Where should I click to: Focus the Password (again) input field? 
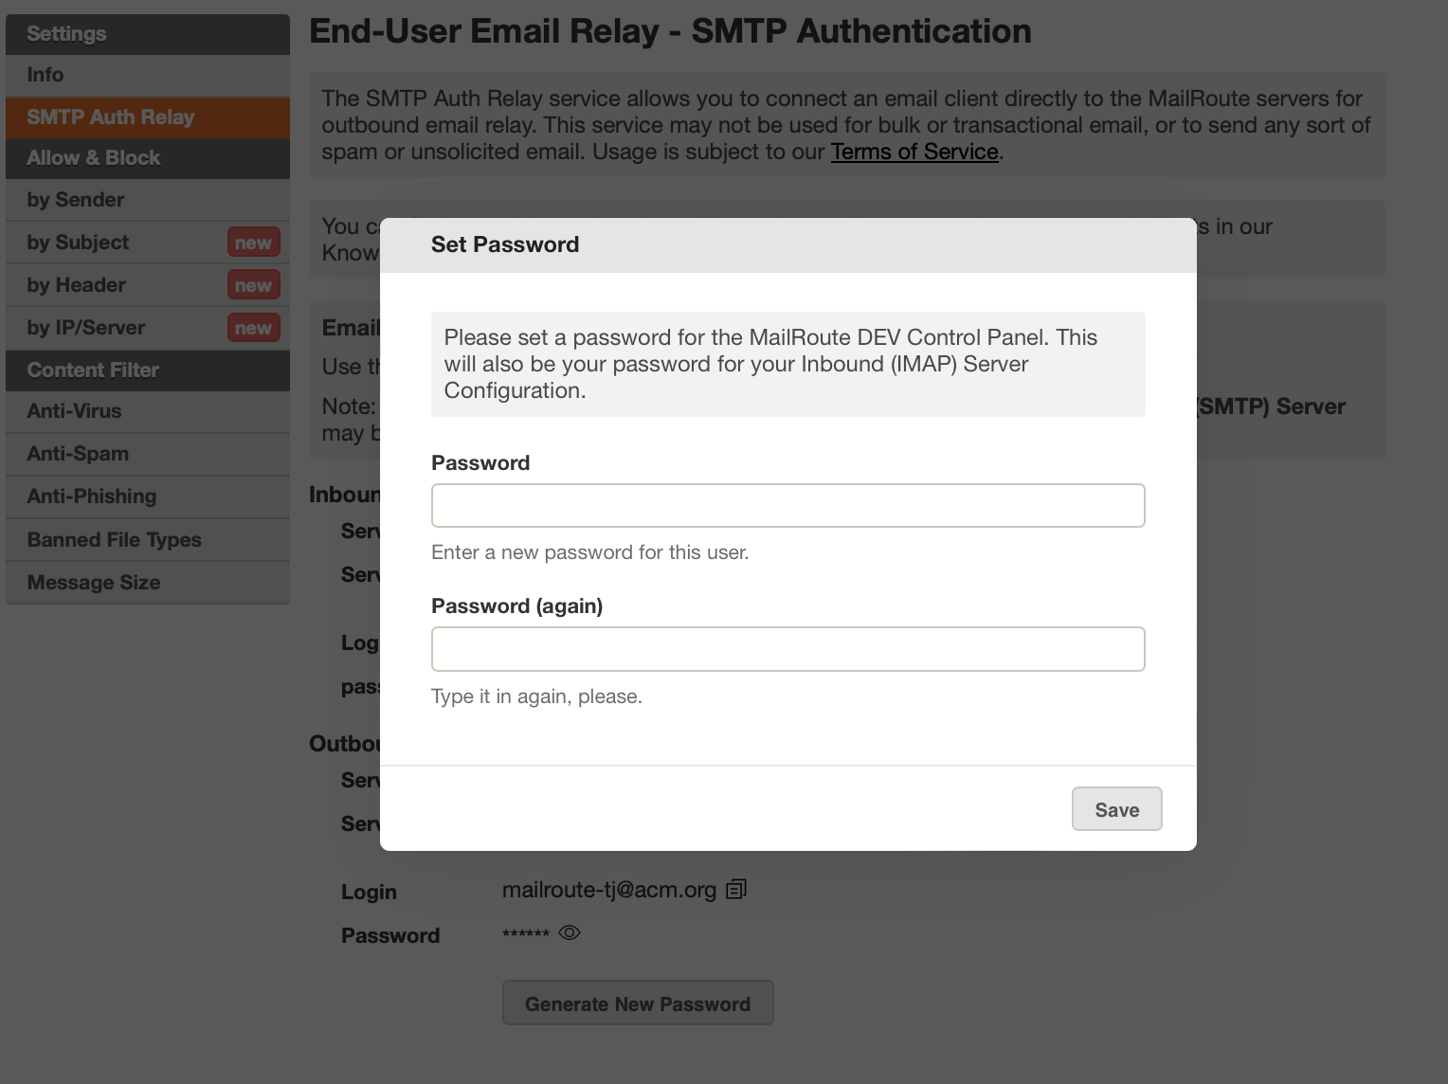pos(787,649)
